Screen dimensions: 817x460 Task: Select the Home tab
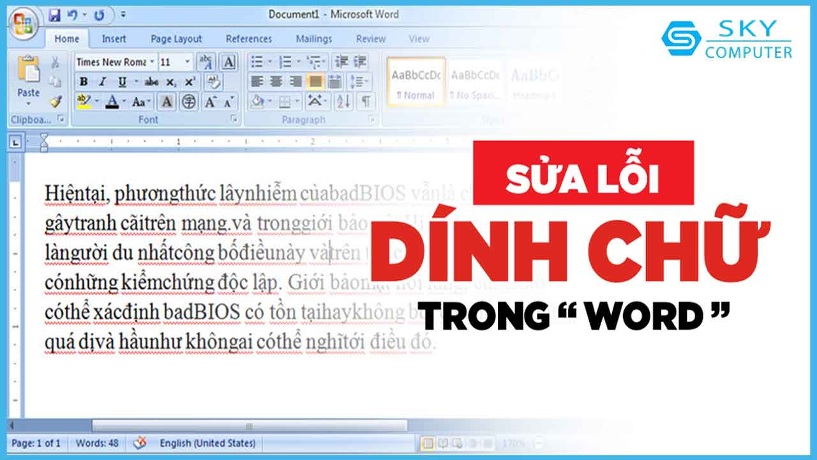coord(66,39)
